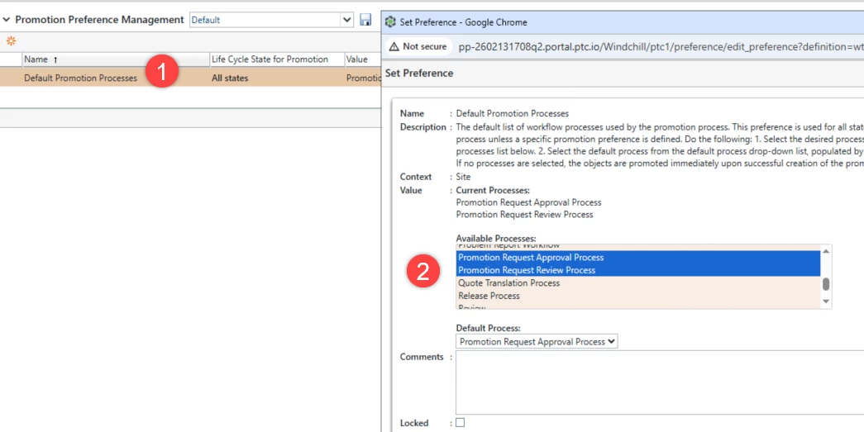Click the Available Processes scrollbar thumb

pos(826,284)
